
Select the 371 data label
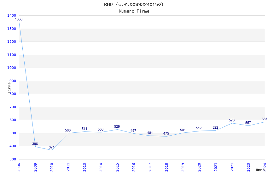click(52, 147)
